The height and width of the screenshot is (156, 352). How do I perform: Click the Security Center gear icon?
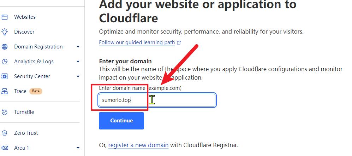pyautogui.click(x=5, y=76)
